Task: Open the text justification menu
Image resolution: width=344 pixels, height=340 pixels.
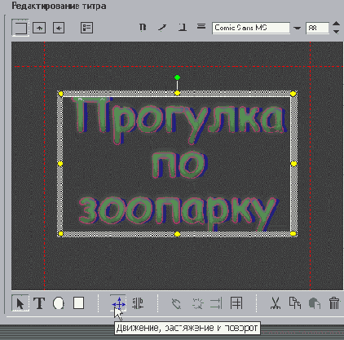Action: click(x=201, y=27)
